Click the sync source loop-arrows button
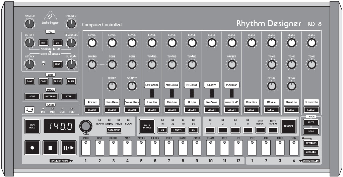The height and width of the screenshot is (177, 343). coord(29,110)
